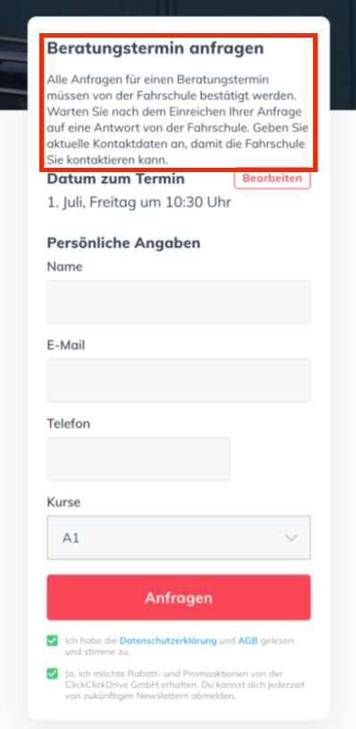Click the Bearbeiten button next to the date
356x729 pixels.
[272, 178]
